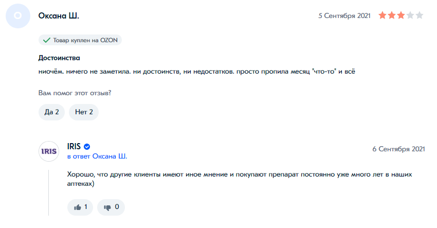Click thumbs up icon on IRIS reply
The width and height of the screenshot is (437, 228).
point(78,207)
